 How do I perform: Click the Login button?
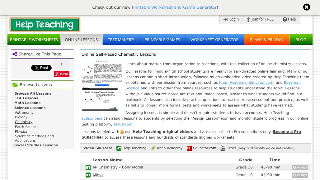(x=231, y=19)
